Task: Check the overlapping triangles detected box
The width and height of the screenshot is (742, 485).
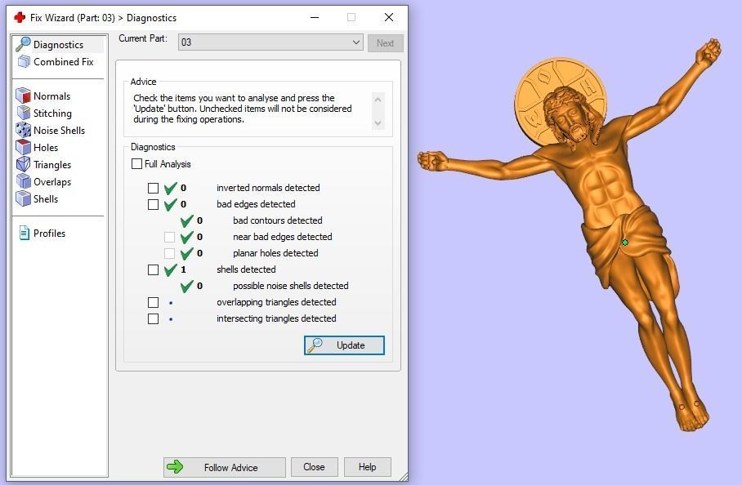Action: tap(153, 303)
